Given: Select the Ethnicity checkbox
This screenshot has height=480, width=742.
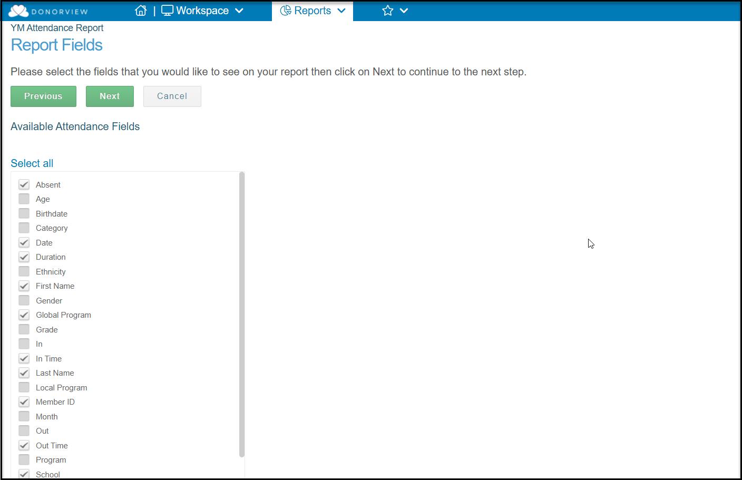Looking at the screenshot, I should [x=24, y=271].
